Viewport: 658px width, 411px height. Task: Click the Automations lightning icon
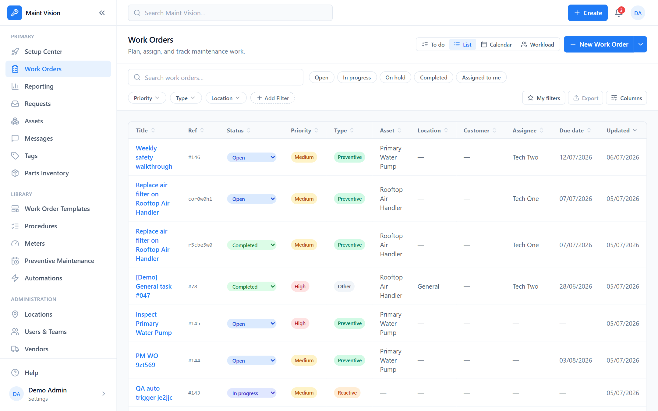15,278
